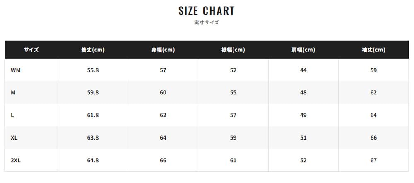The image size is (414, 183).
Task: Select the 肩幅(cm) column header
Action: click(x=303, y=50)
